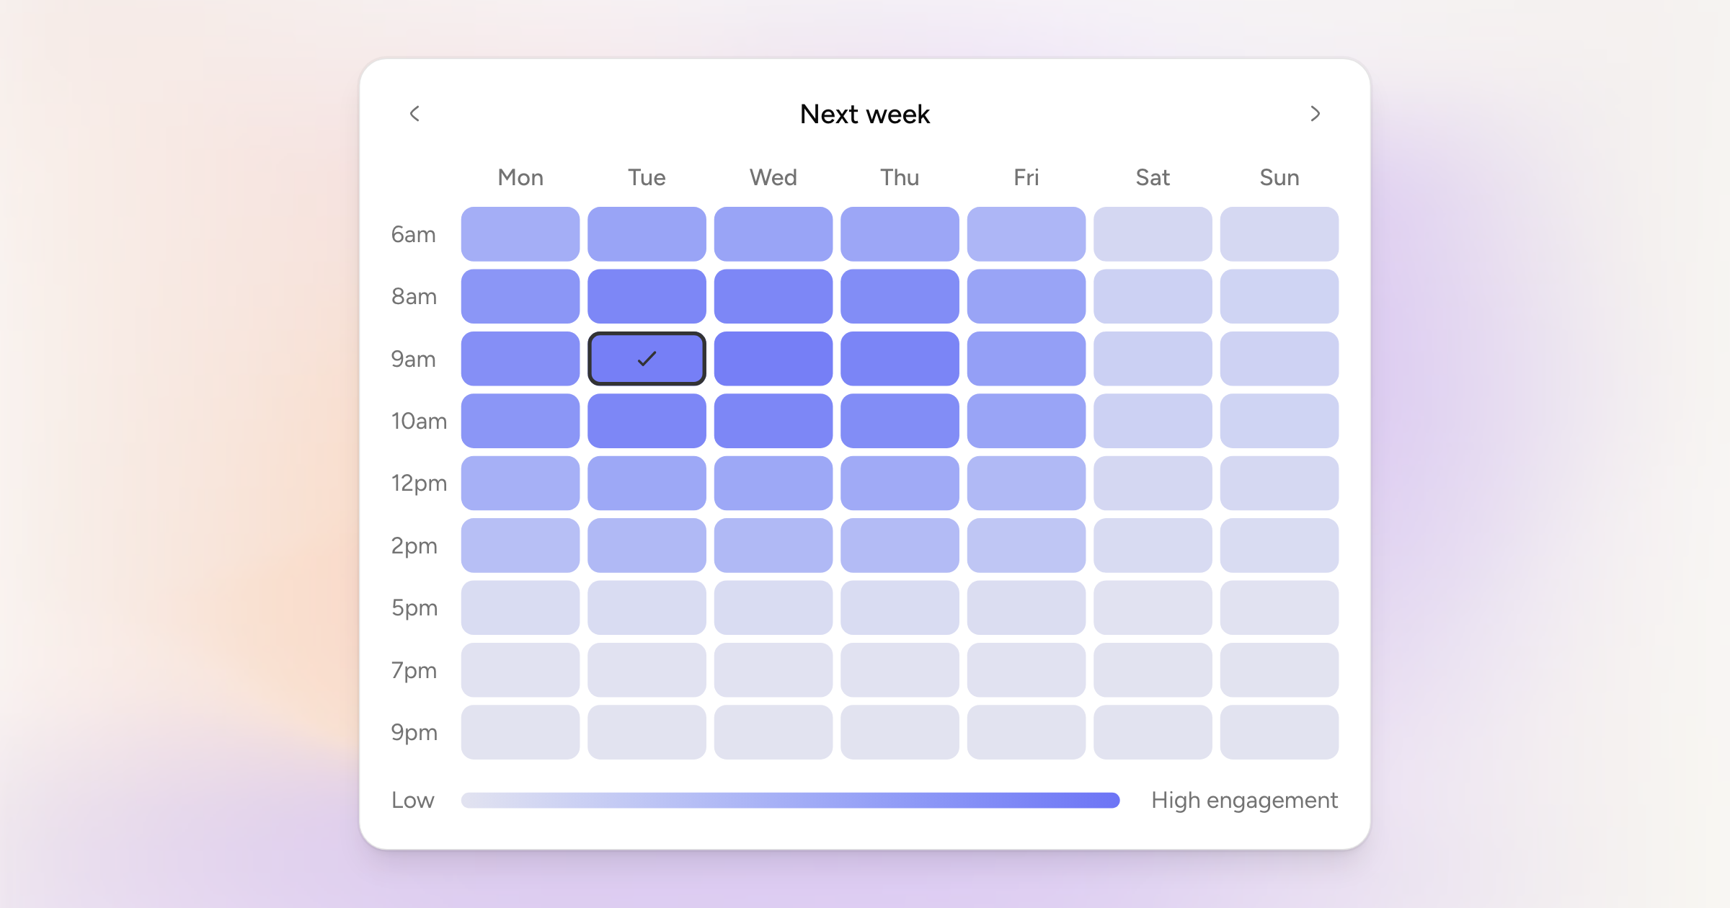This screenshot has height=908, width=1730.
Task: Select the Sunday 12pm slot
Action: pyautogui.click(x=1279, y=483)
